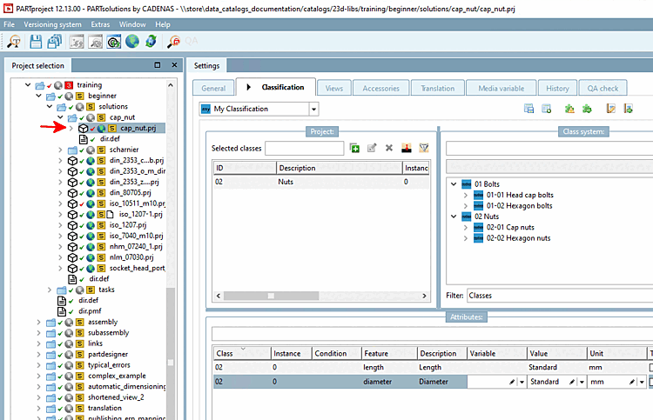
Task: Click the edit pencil icon for selected classes
Action: click(x=372, y=148)
